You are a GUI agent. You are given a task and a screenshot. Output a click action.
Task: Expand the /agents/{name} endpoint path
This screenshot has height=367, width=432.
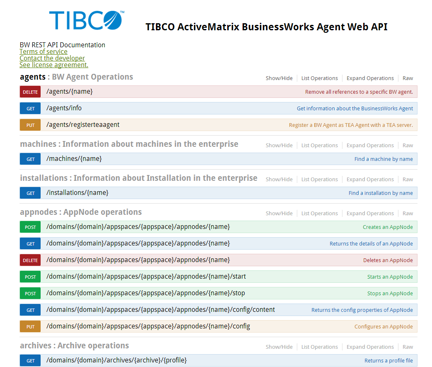tap(69, 92)
